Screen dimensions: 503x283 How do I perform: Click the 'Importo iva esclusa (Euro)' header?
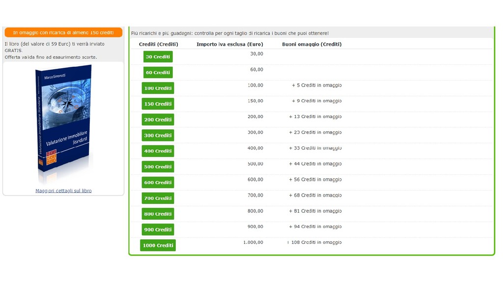[230, 44]
